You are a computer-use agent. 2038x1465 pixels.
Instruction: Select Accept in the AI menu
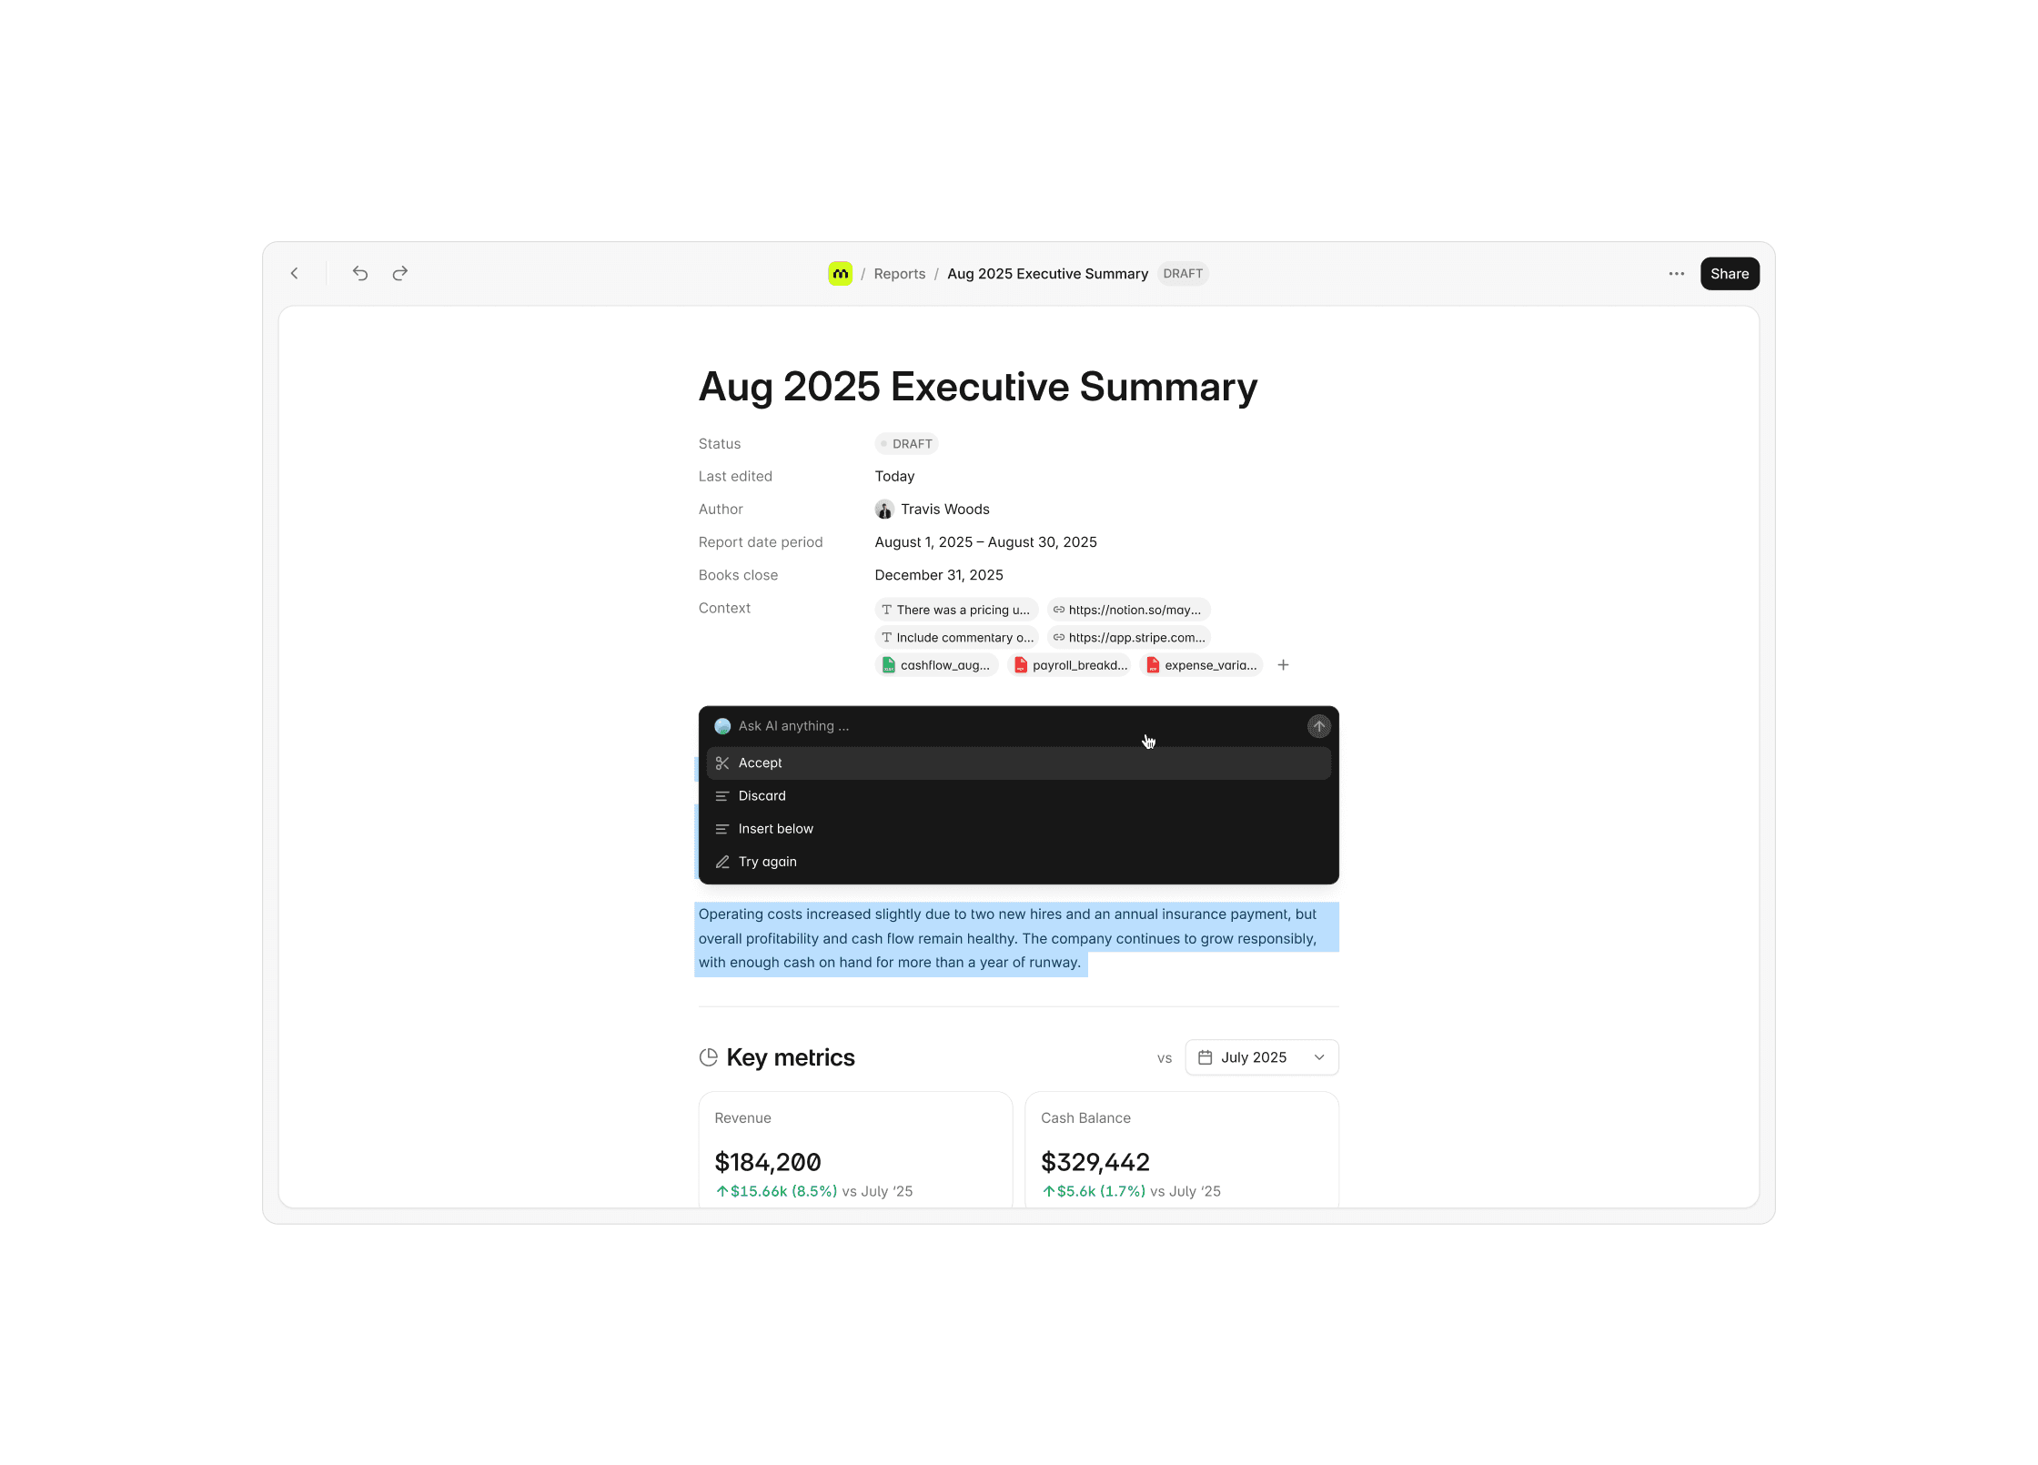(x=761, y=763)
